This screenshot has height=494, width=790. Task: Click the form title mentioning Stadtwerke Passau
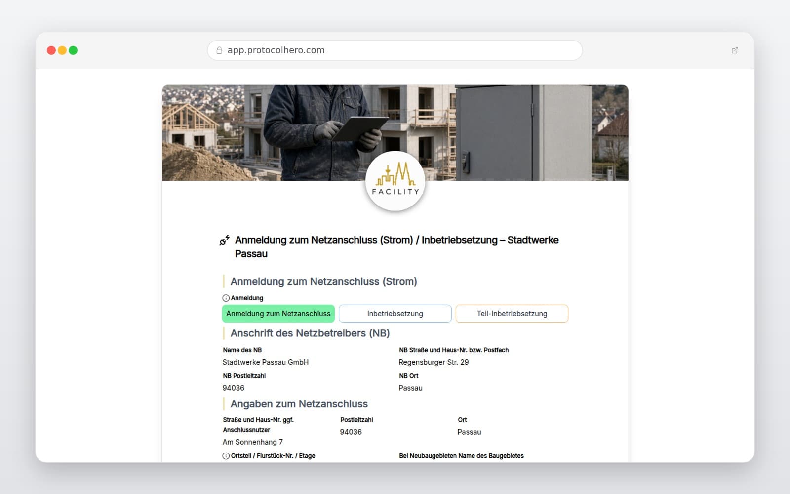click(x=397, y=247)
